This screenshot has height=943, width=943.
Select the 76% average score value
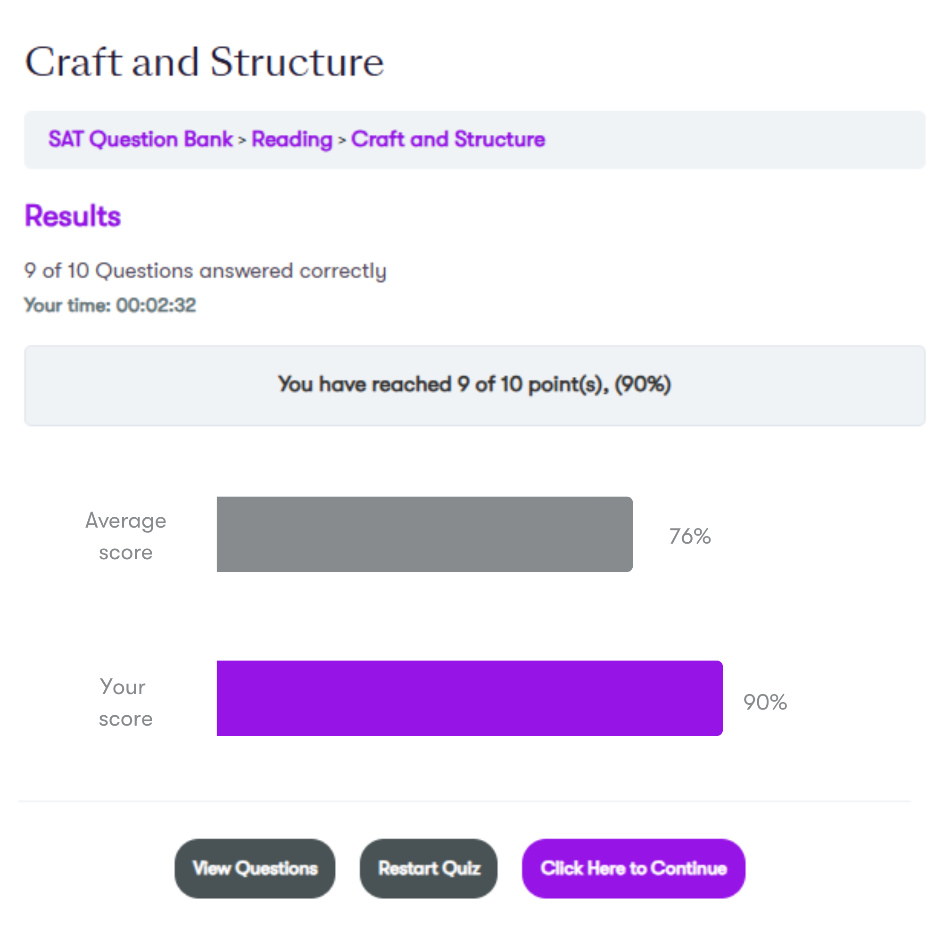point(689,536)
